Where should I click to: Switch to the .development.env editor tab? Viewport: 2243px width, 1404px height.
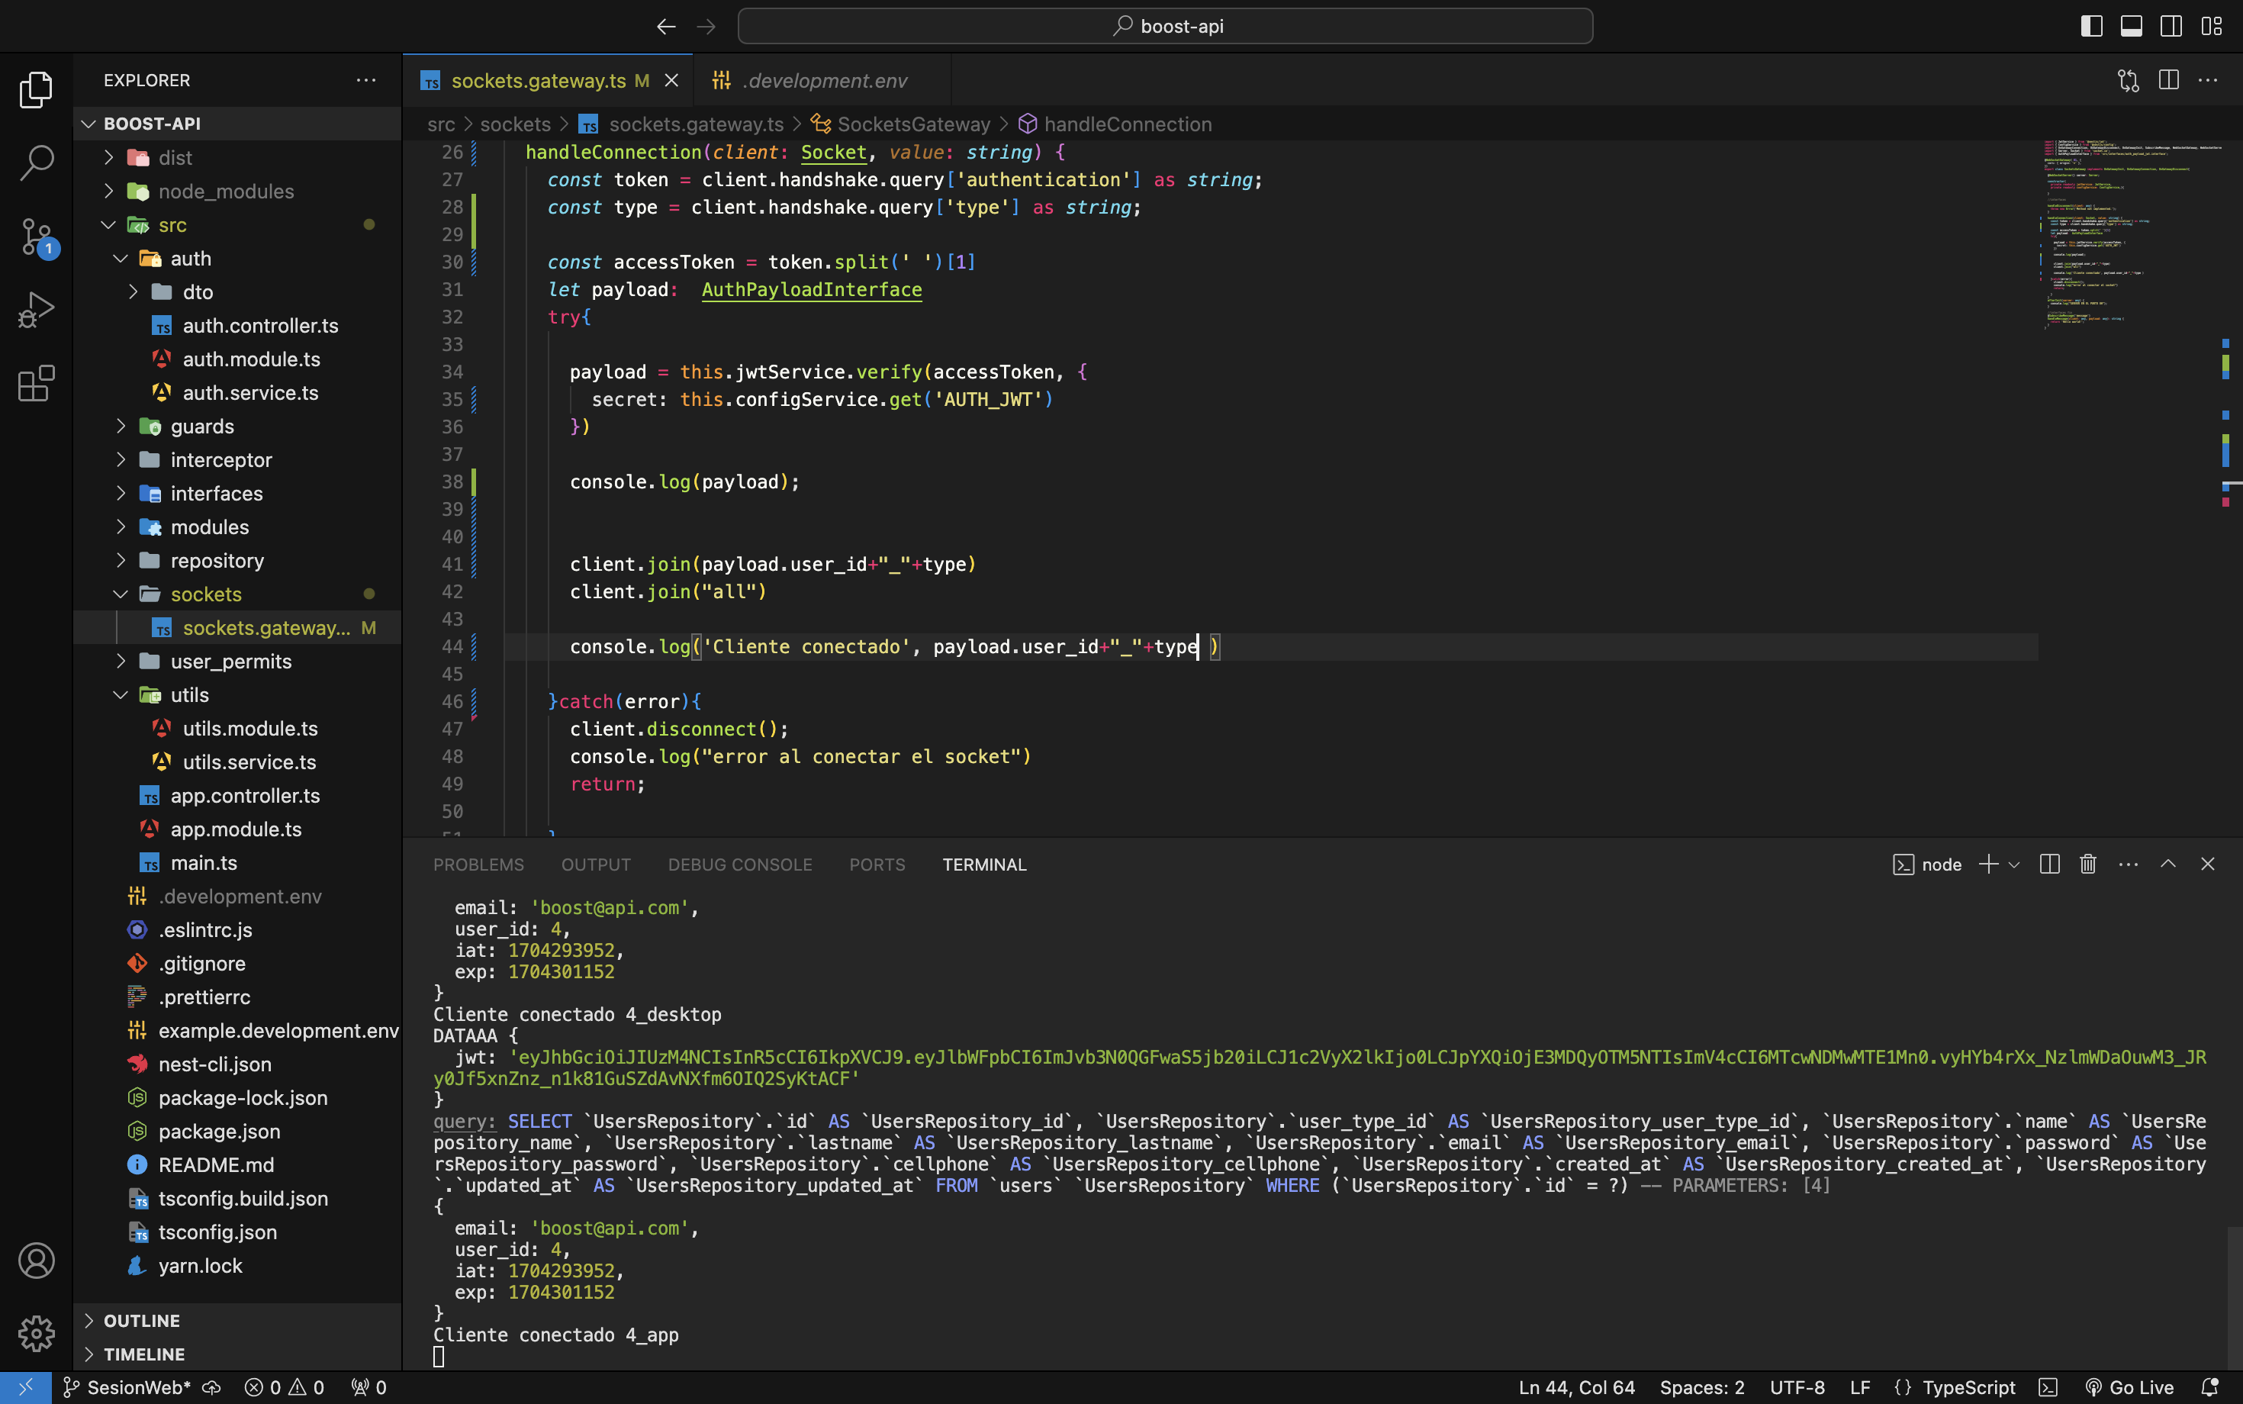coord(825,81)
